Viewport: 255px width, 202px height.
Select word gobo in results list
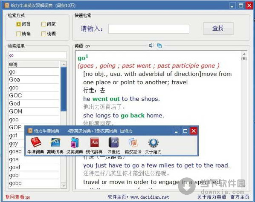coord(34,183)
